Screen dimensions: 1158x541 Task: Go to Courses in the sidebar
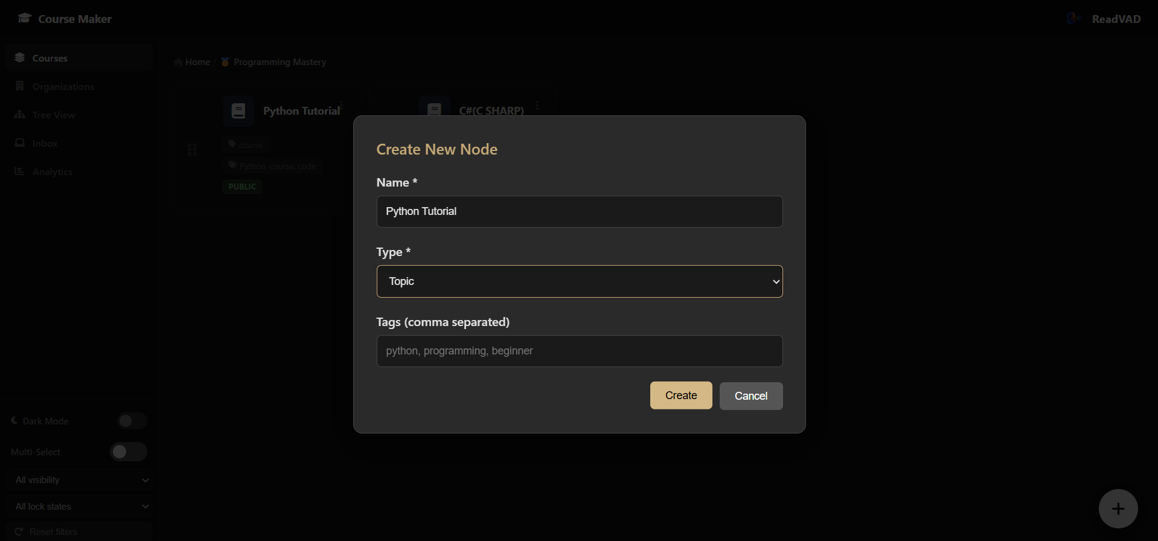click(79, 58)
